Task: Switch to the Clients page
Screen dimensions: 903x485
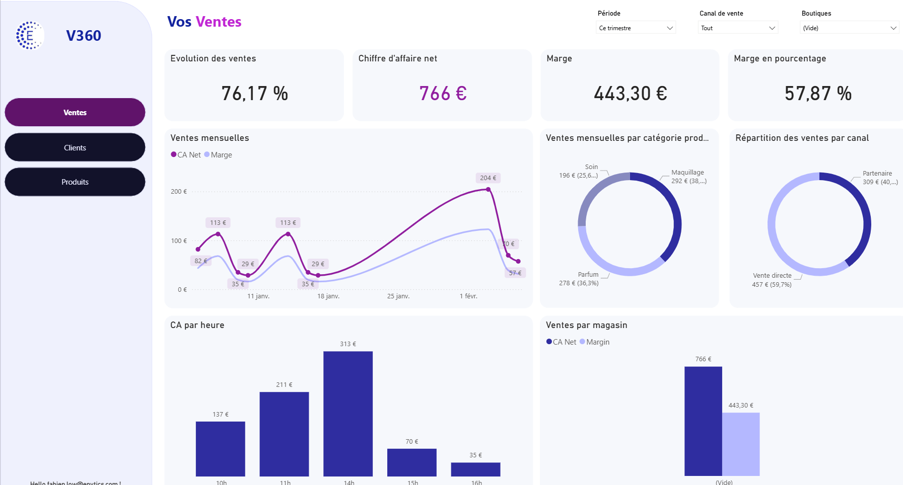Action: click(x=75, y=147)
